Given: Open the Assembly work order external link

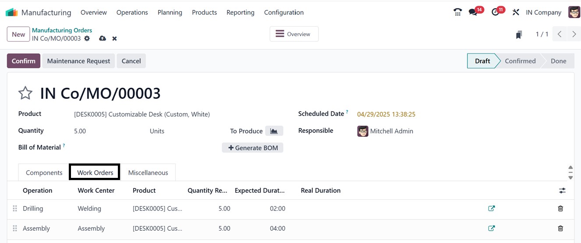Looking at the screenshot, I should click(x=491, y=228).
